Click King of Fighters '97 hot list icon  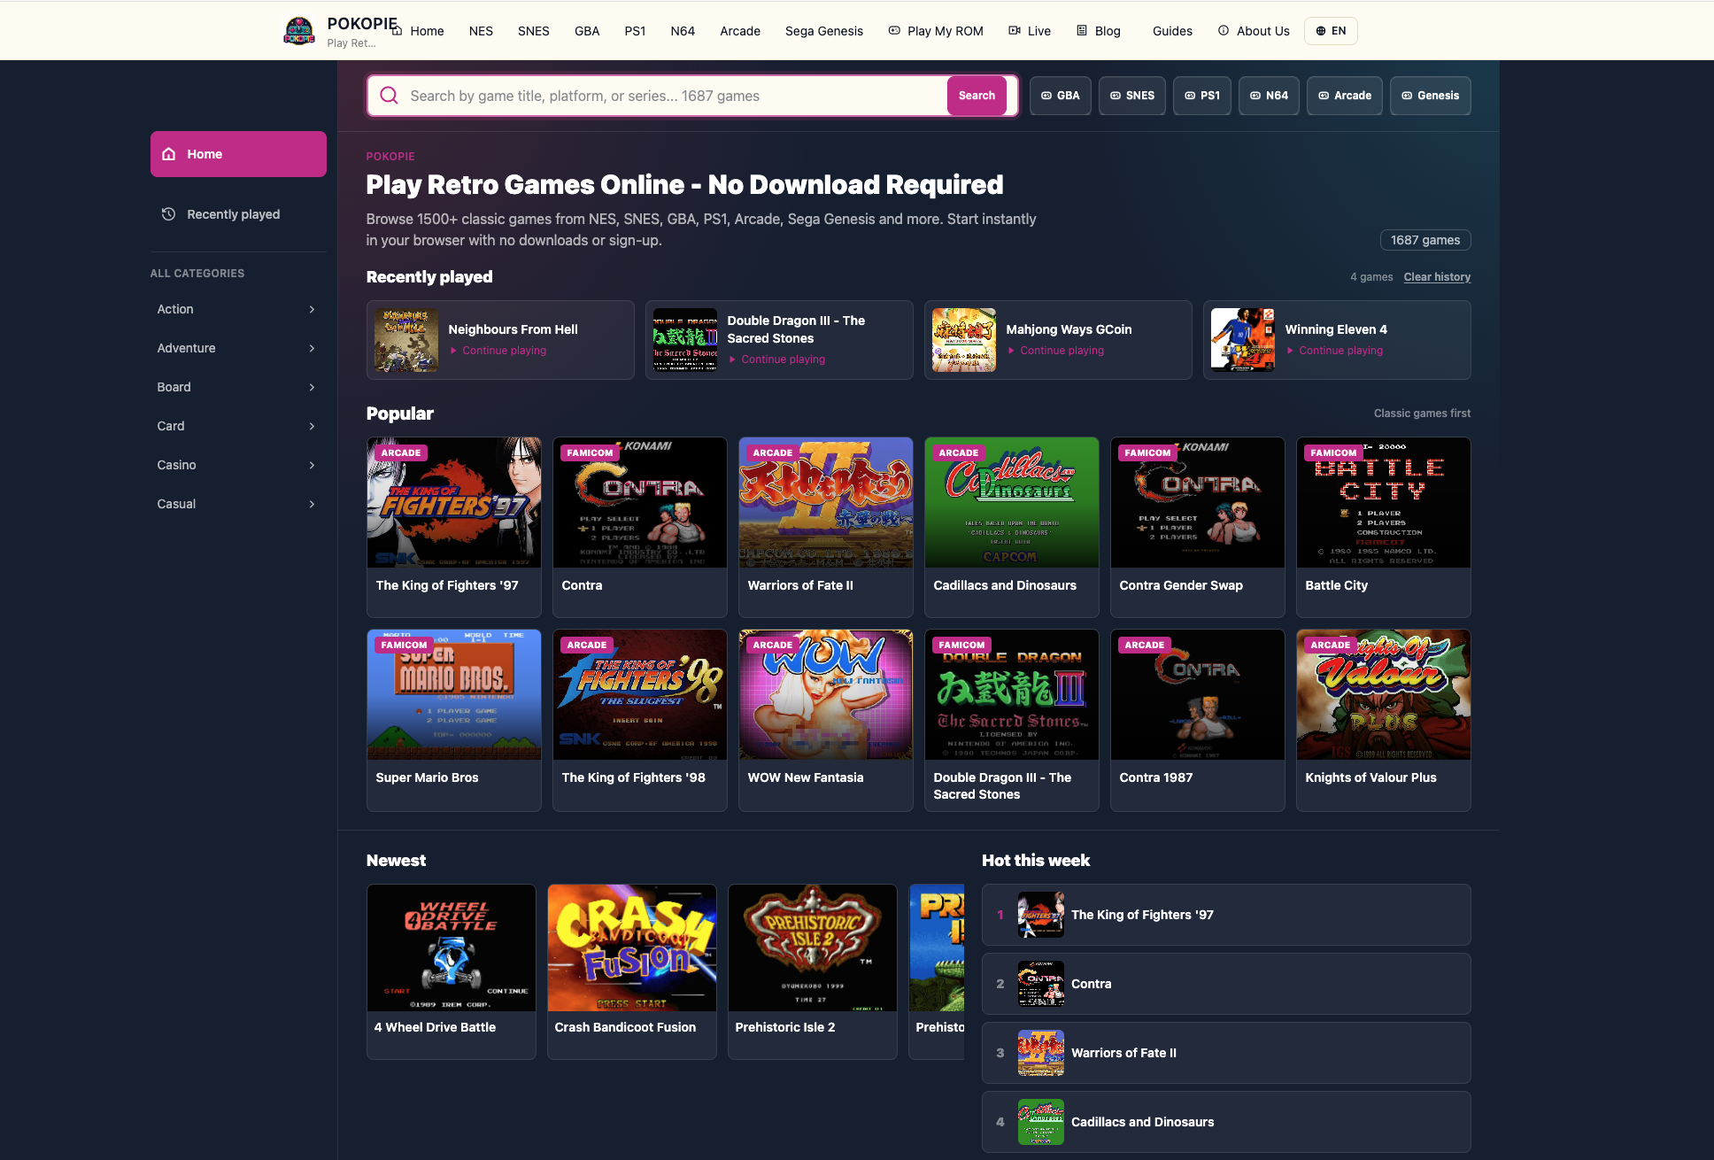click(1041, 915)
